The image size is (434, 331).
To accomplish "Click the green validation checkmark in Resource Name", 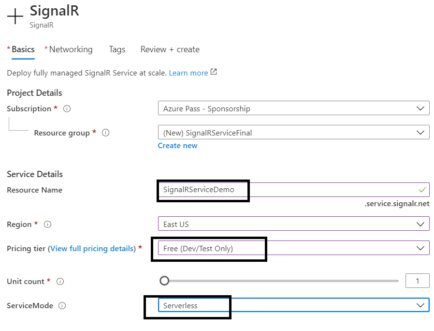I will pyautogui.click(x=422, y=190).
